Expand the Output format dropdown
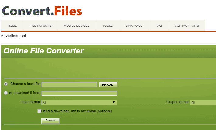The image size is (216, 130). pos(203,102)
